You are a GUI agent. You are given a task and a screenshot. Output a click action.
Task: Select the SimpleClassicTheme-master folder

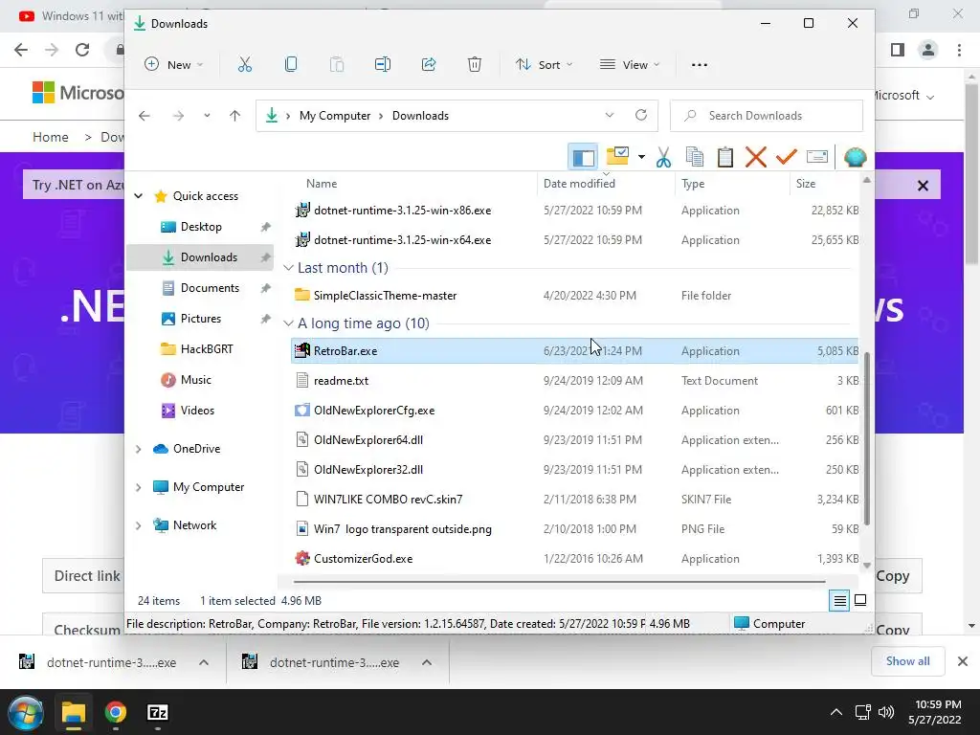pos(574,296)
